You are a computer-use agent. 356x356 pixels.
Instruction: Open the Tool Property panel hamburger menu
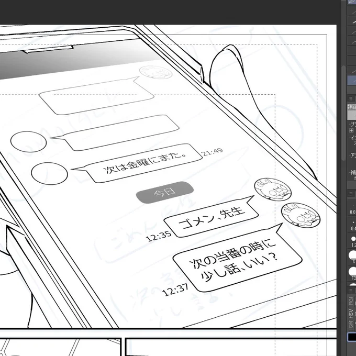[351, 99]
